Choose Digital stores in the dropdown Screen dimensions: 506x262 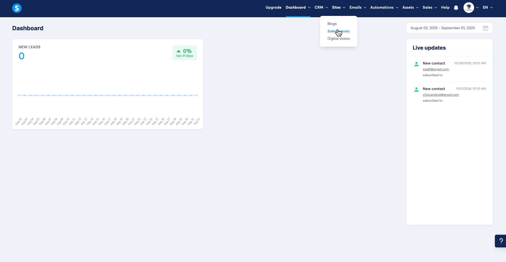point(338,38)
